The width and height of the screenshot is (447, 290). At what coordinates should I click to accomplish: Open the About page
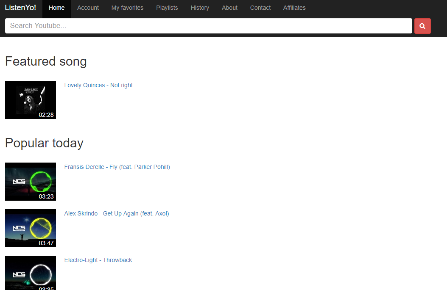click(x=229, y=8)
